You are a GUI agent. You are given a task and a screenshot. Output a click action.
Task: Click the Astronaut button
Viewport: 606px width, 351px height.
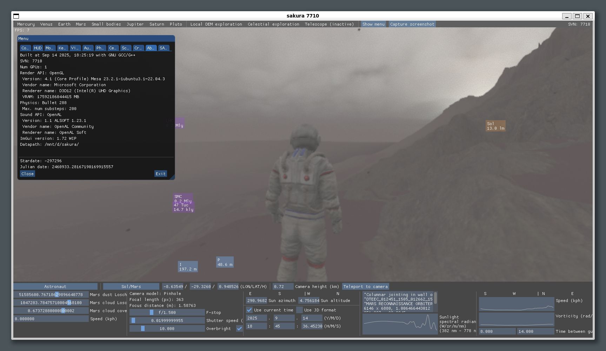coord(55,287)
